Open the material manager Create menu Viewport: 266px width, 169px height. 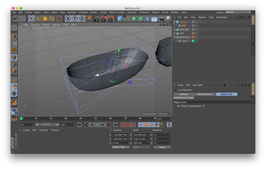click(x=26, y=130)
